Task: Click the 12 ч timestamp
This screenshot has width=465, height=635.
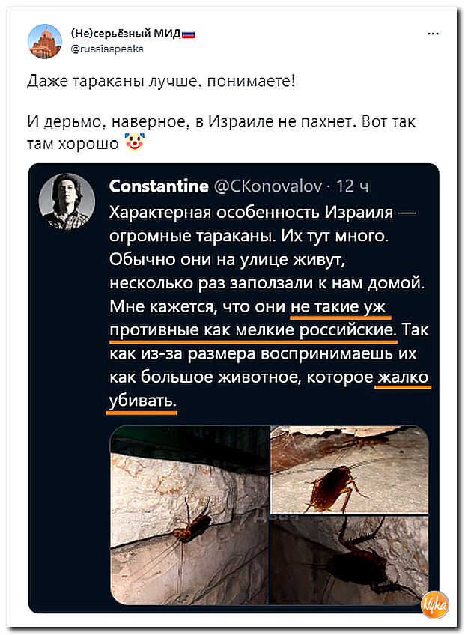Action: coord(352,186)
